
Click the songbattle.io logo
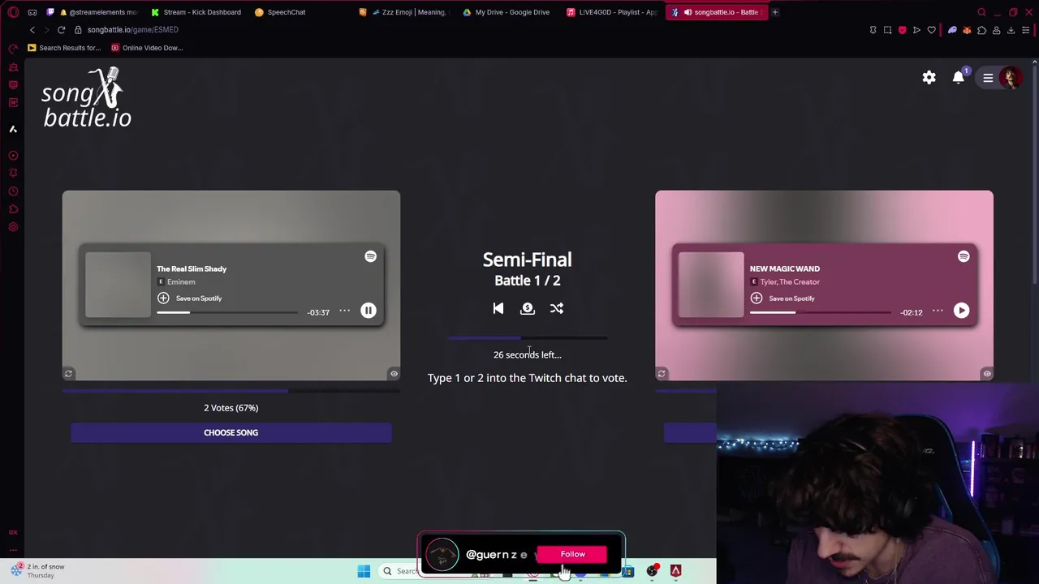tap(86, 97)
